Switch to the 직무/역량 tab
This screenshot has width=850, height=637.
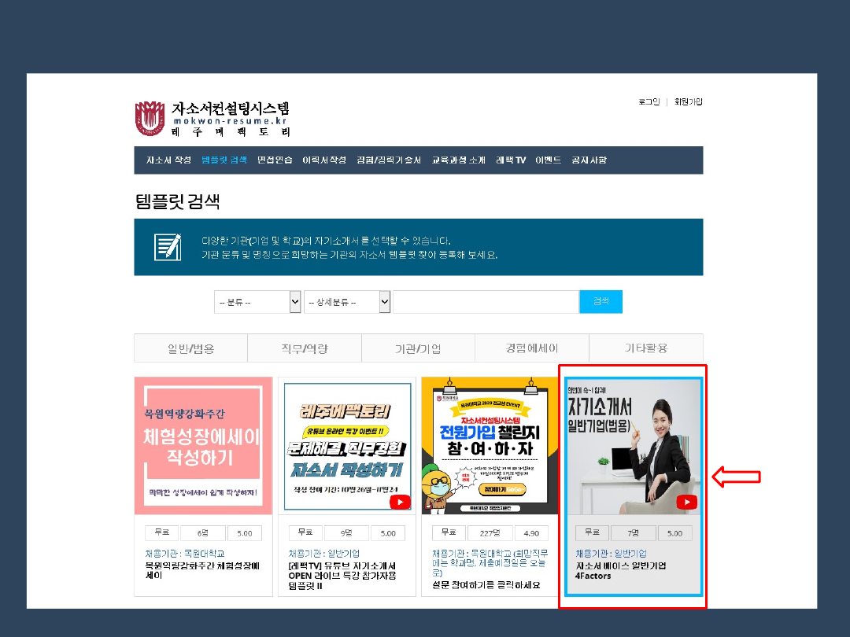(x=305, y=348)
